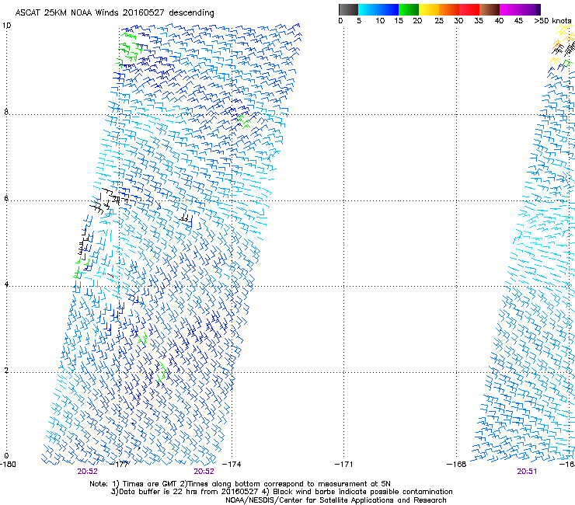
Task: Click the NOAA/NESDIS credit line
Action: pyautogui.click(x=336, y=500)
